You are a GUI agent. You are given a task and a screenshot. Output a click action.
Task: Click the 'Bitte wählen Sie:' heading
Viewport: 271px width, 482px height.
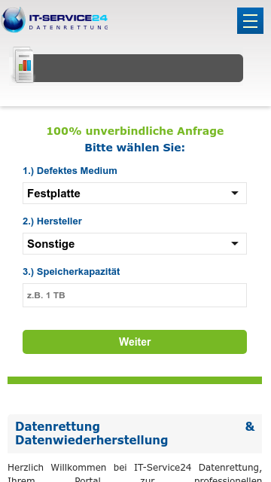[135, 148]
